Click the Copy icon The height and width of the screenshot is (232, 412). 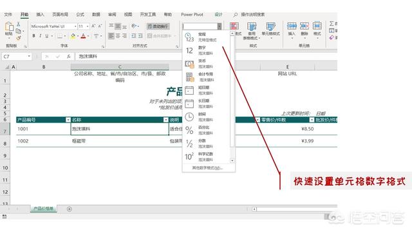click(19, 31)
